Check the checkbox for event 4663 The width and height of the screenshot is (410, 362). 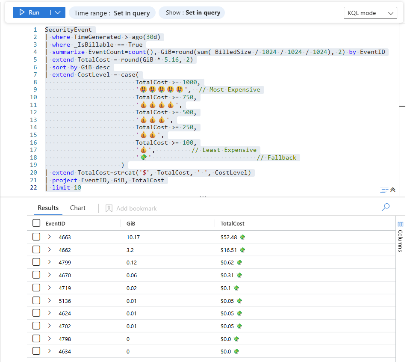(36, 237)
